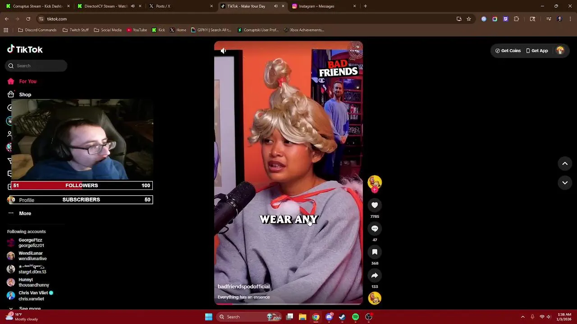The width and height of the screenshot is (577, 324).
Task: Mute the TikTok tab via its speaker icon
Action: point(275,6)
